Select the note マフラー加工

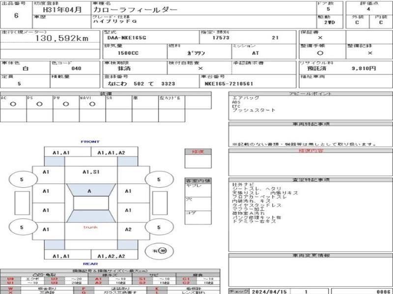[249, 209]
